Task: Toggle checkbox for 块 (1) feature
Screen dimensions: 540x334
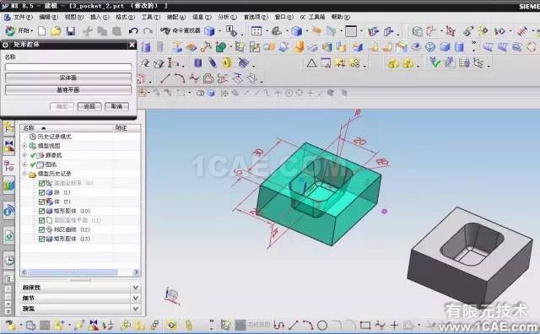Action: coord(41,192)
